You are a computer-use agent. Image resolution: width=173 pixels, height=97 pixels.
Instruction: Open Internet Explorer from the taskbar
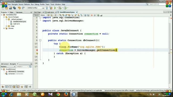pyautogui.click(x=11, y=94)
